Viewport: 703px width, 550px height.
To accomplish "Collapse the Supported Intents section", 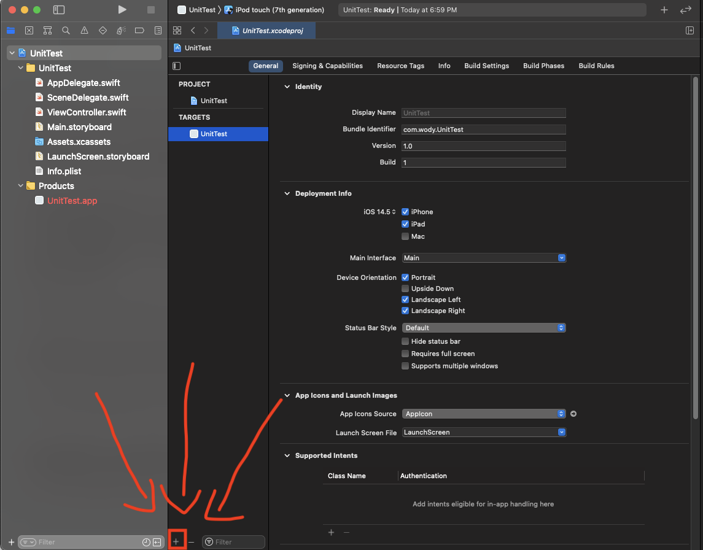I will click(x=287, y=455).
